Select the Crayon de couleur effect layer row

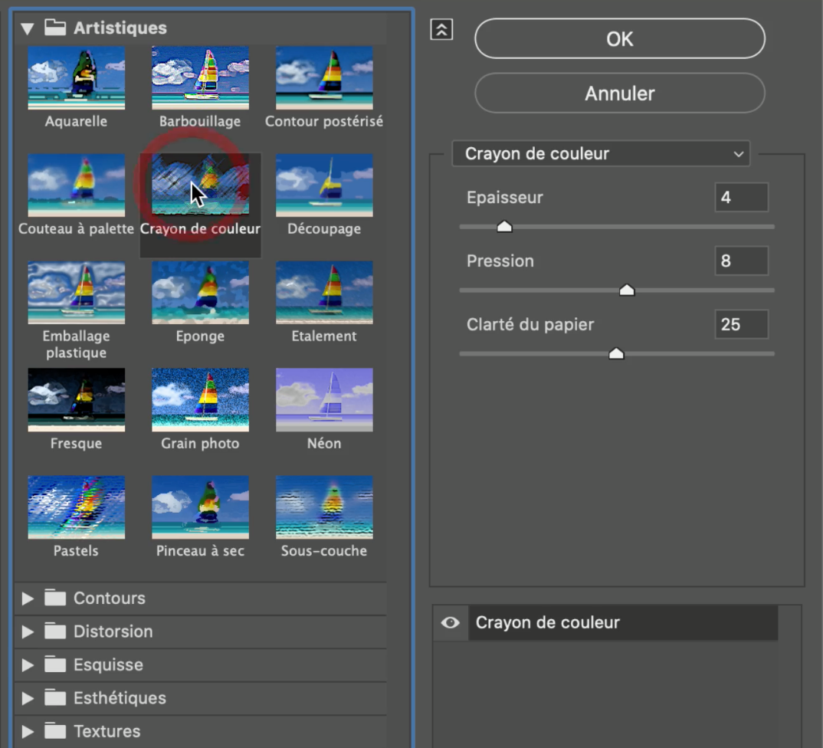pos(622,622)
